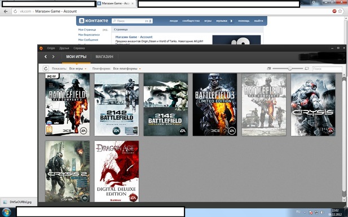Click the small tile size icon

click(x=269, y=69)
